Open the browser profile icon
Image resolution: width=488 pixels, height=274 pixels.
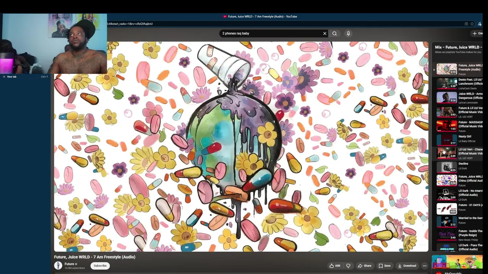tap(480, 24)
